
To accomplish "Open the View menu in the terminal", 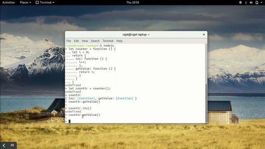I will 84,41.
